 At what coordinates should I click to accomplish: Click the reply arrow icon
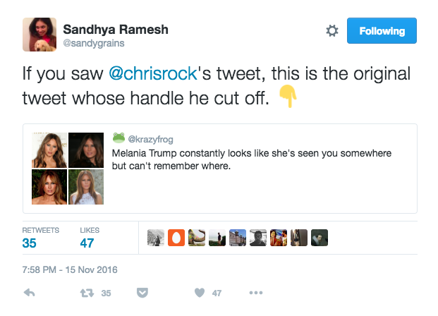coord(30,293)
